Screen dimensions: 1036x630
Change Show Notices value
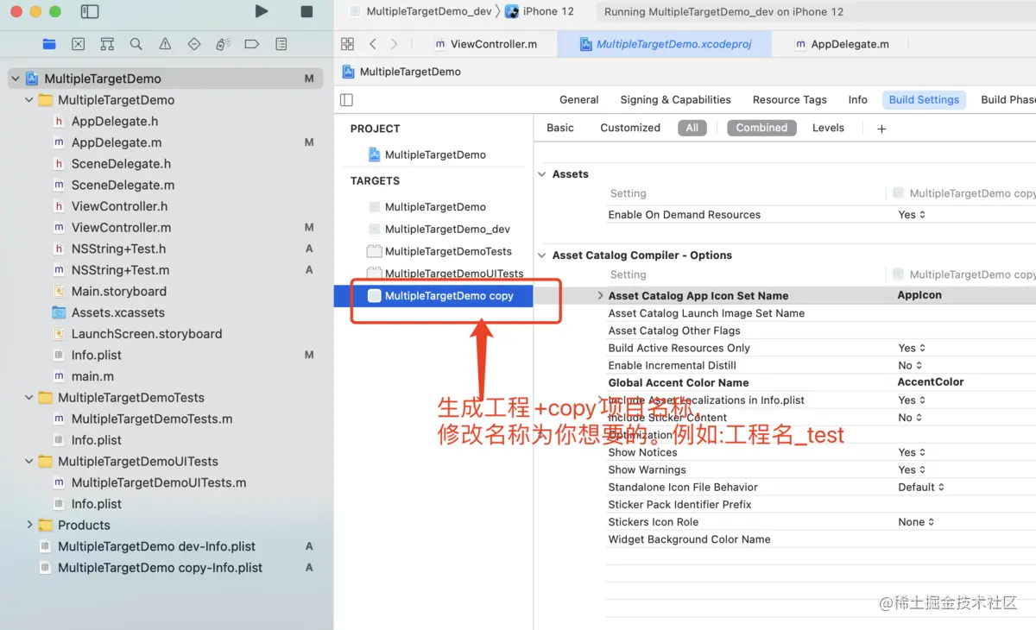[912, 452]
